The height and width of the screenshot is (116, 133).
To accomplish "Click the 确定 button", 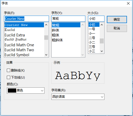I will pos(117,20).
